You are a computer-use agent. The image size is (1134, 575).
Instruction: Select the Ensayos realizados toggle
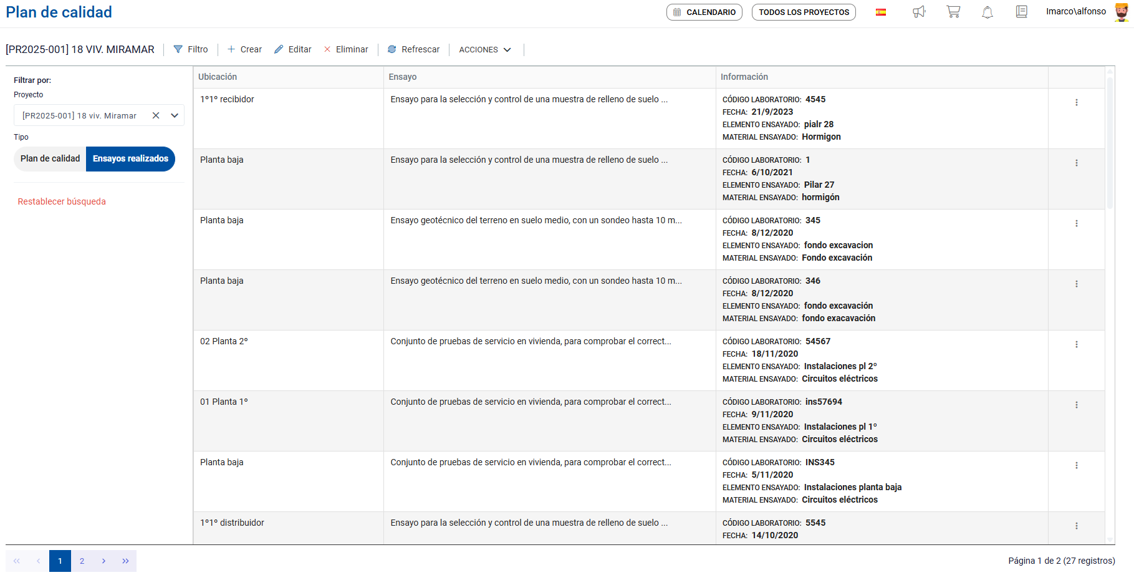pos(130,159)
